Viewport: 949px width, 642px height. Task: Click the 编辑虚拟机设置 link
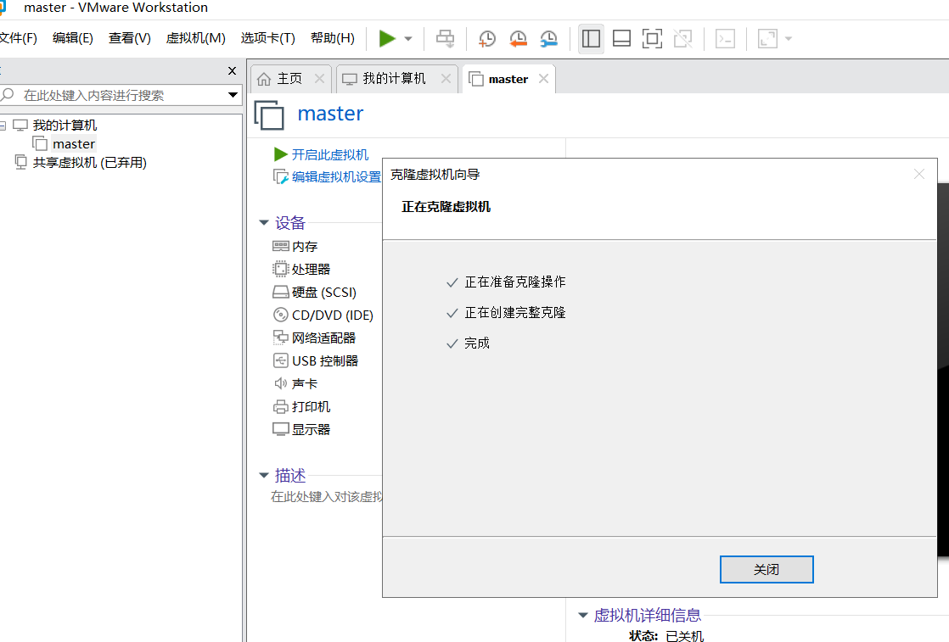pyautogui.click(x=336, y=176)
